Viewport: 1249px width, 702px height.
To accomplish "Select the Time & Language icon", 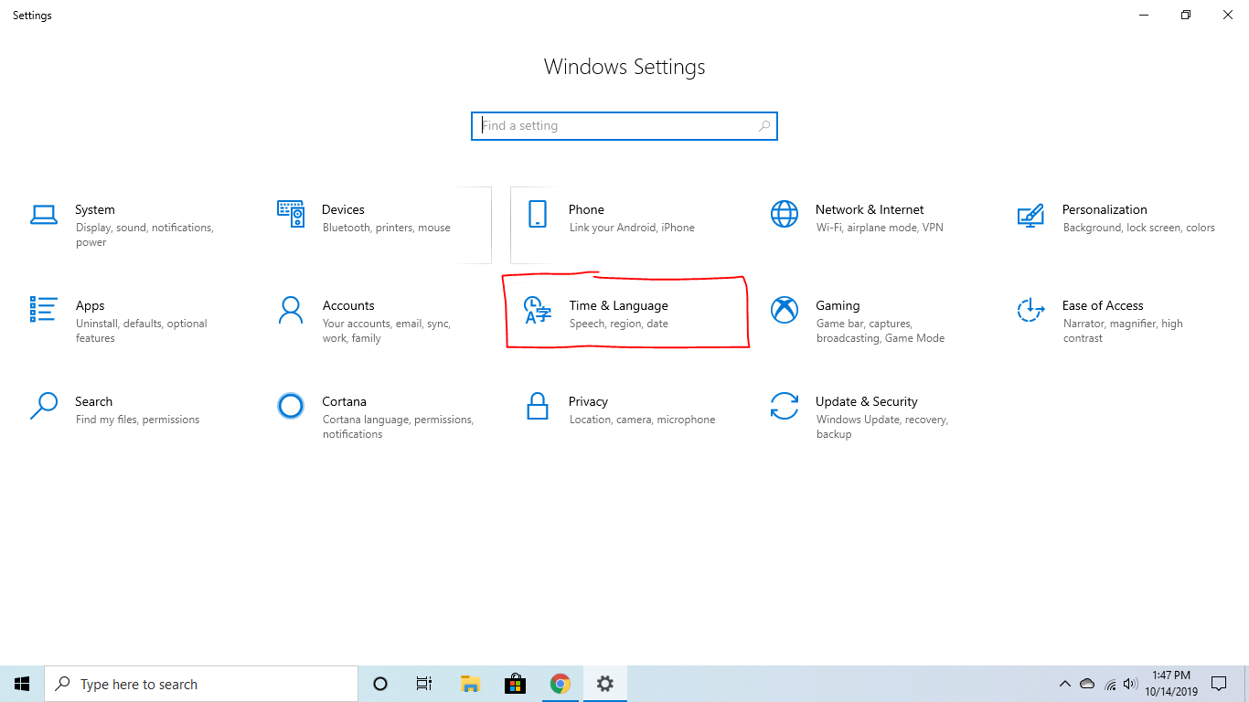I will (538, 310).
